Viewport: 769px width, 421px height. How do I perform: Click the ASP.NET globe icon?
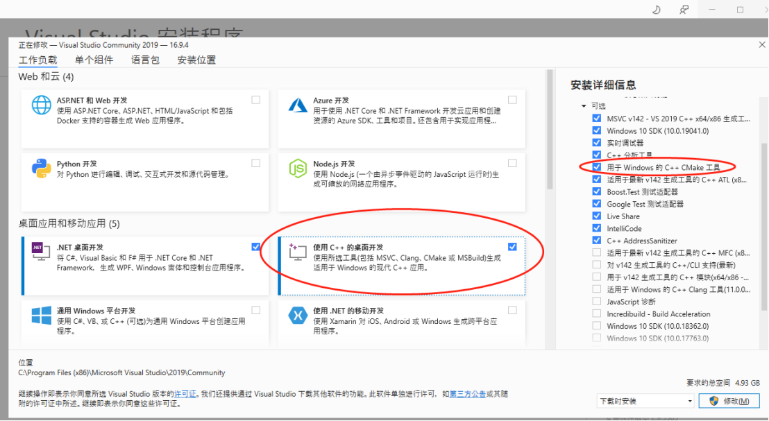(41, 105)
